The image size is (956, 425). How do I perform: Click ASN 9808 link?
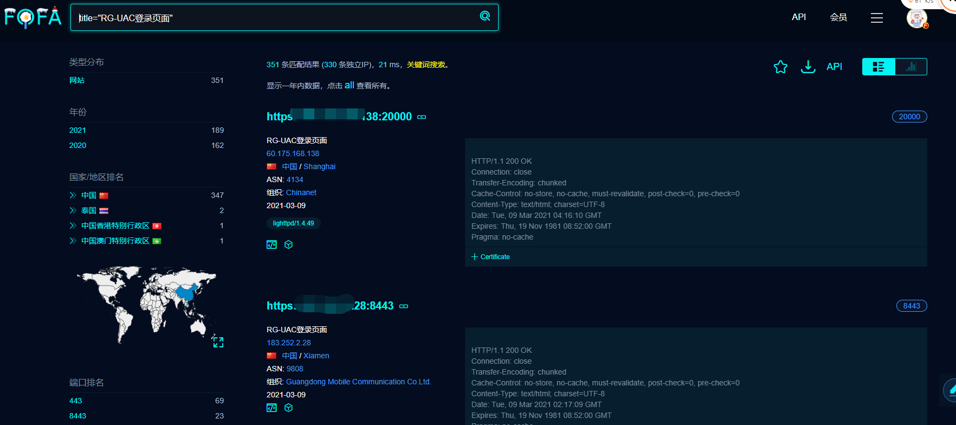(x=295, y=369)
